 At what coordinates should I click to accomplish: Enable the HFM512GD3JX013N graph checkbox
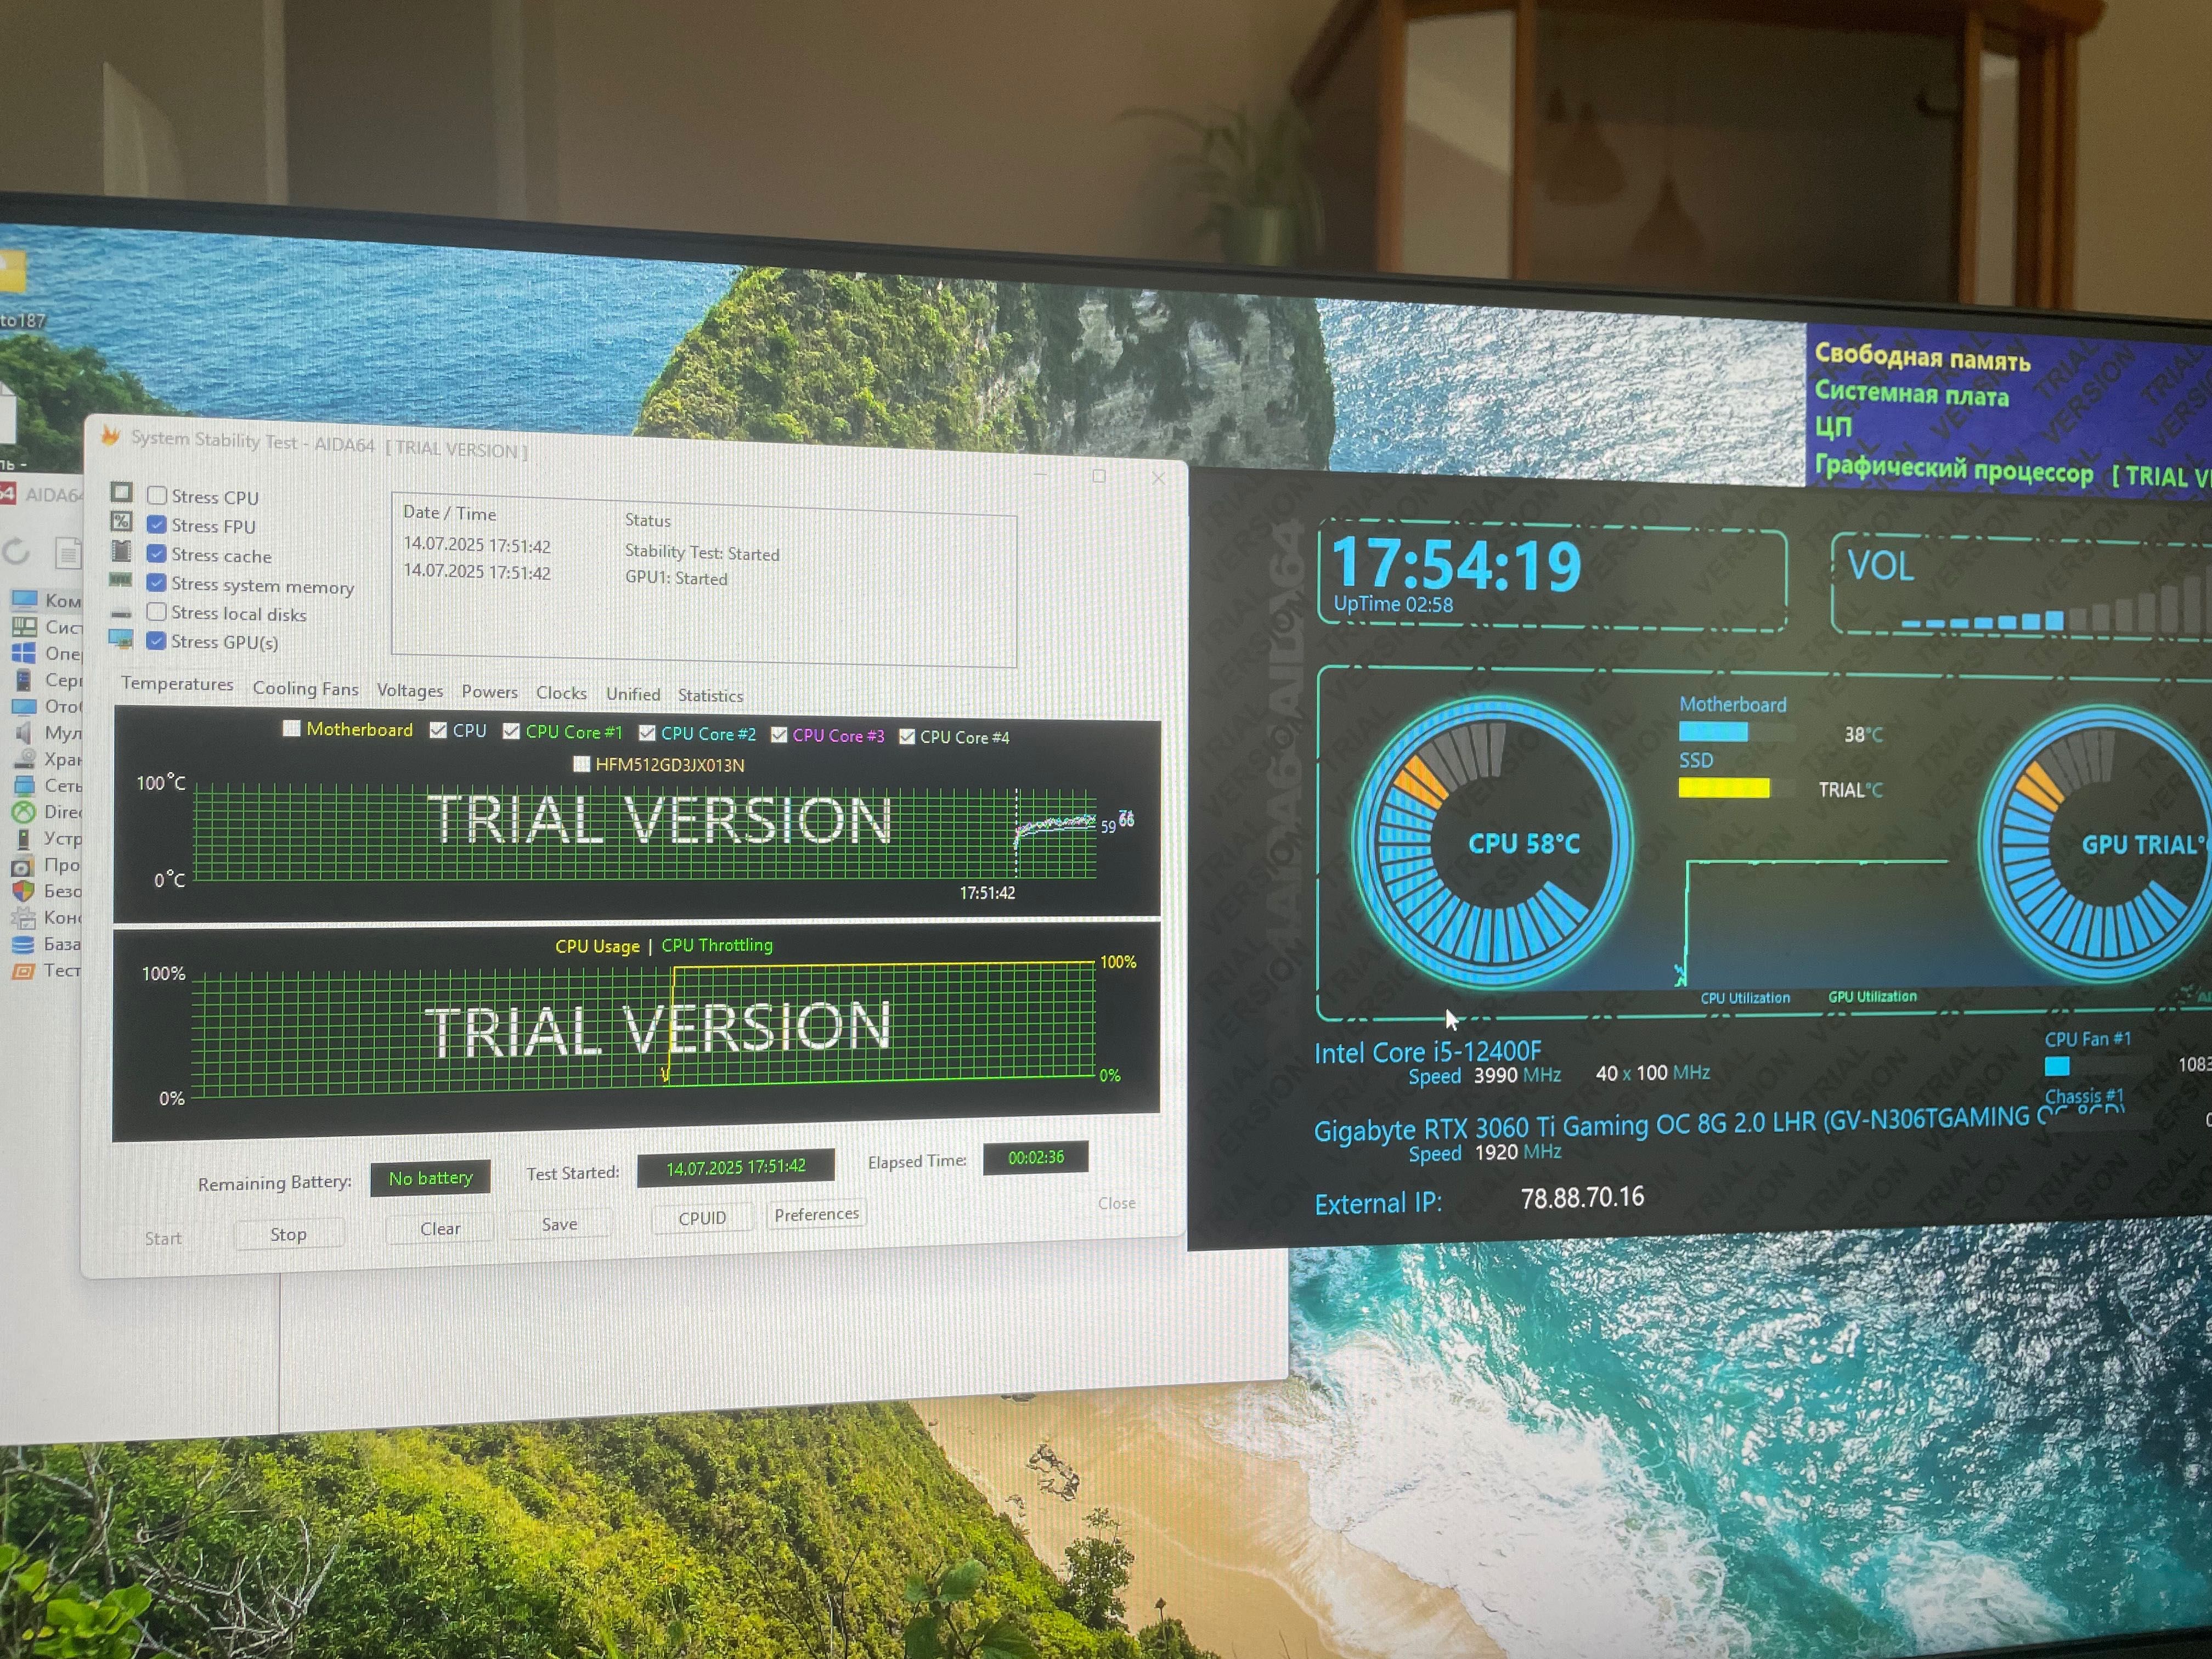pos(581,764)
